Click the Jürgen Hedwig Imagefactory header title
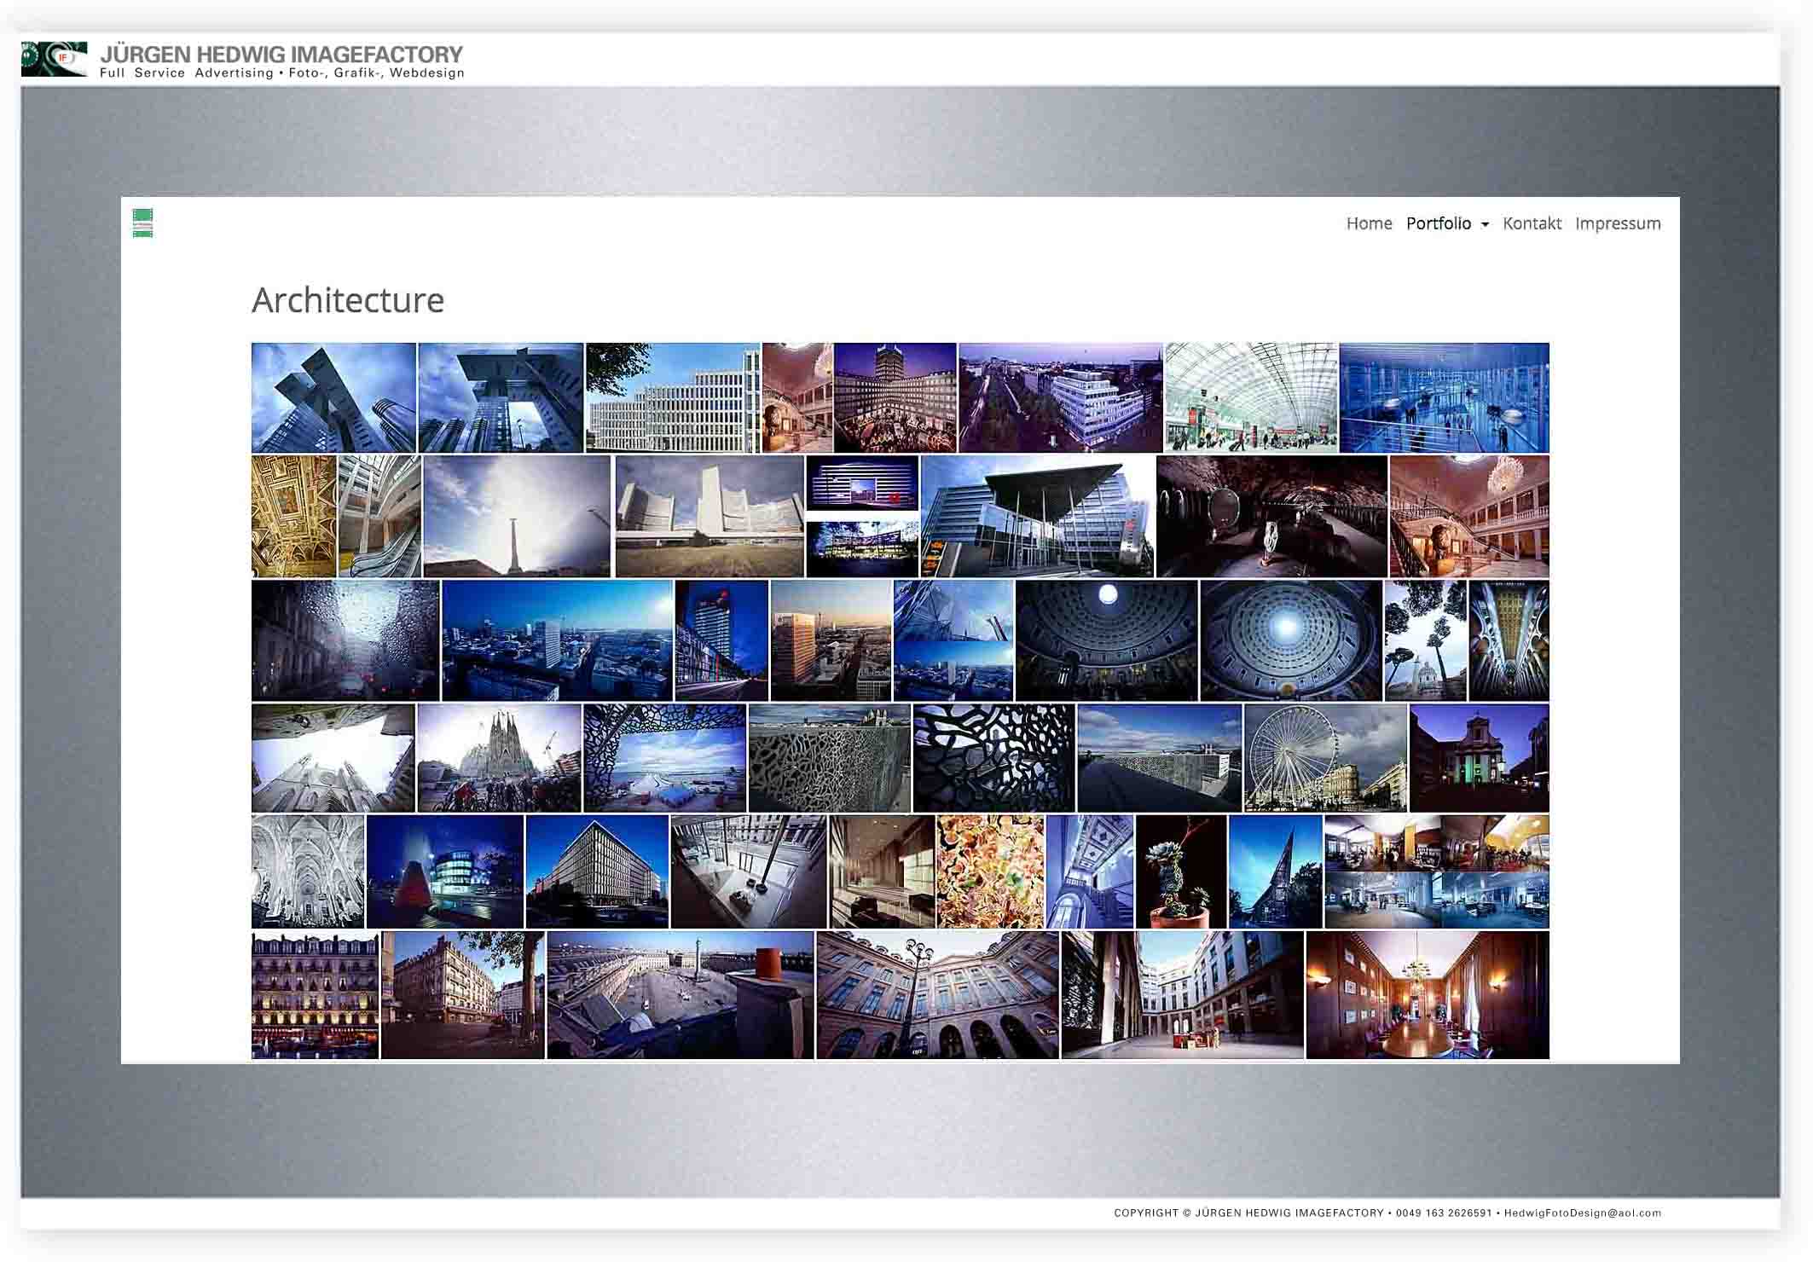The height and width of the screenshot is (1262, 1813). [x=281, y=55]
